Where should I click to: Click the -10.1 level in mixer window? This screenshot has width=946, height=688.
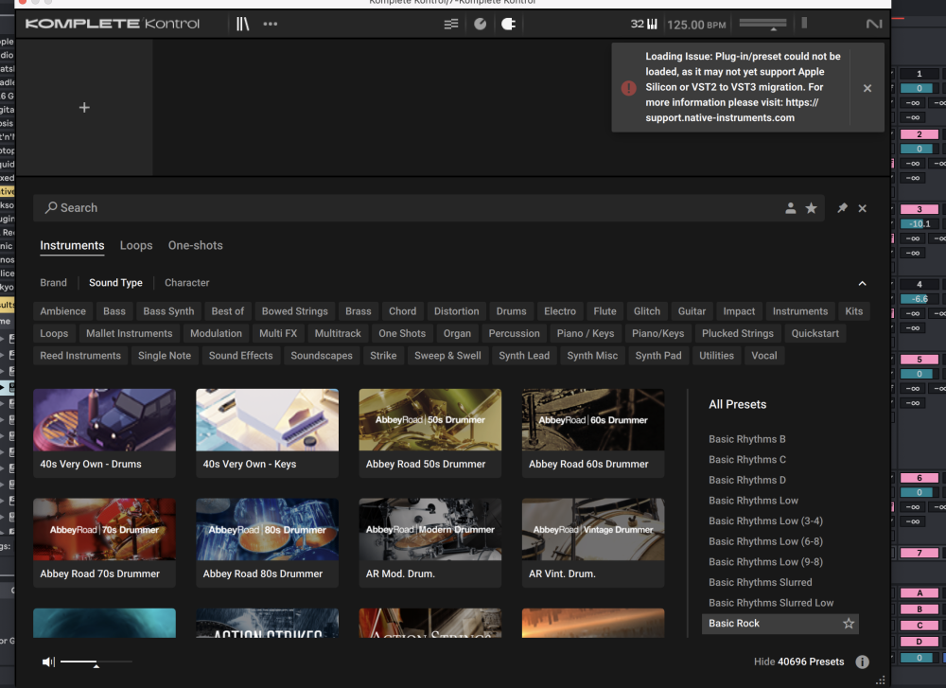[x=920, y=224]
